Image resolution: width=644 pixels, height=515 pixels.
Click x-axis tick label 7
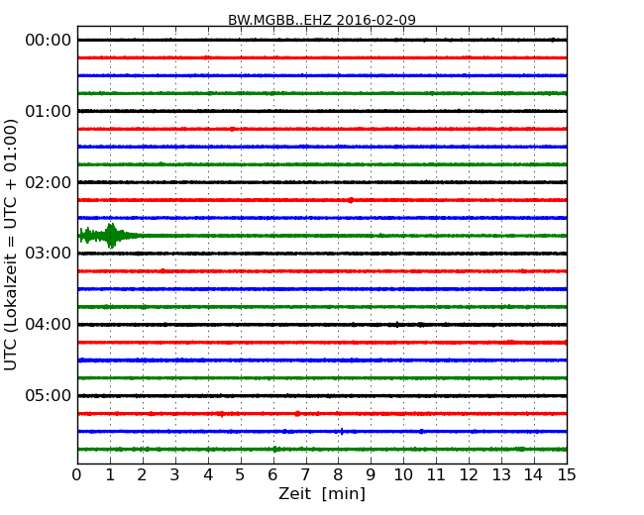(x=305, y=475)
